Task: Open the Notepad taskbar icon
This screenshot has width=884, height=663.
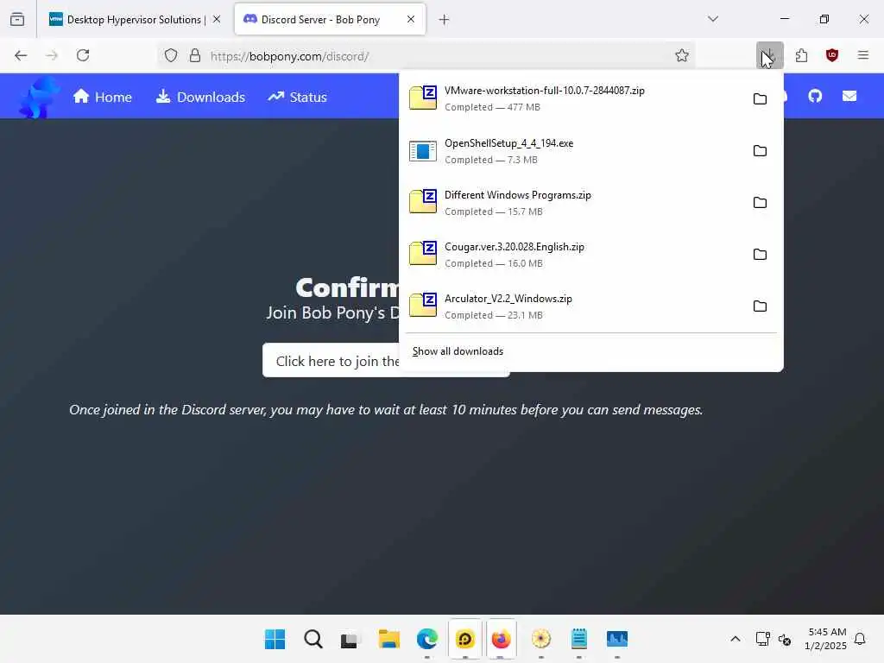Action: tap(579, 639)
